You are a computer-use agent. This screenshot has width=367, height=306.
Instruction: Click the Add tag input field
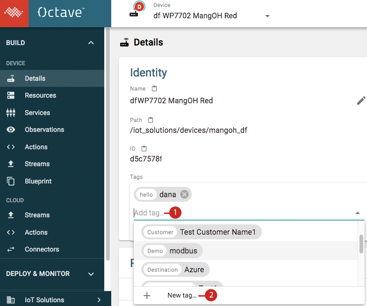coord(244,213)
